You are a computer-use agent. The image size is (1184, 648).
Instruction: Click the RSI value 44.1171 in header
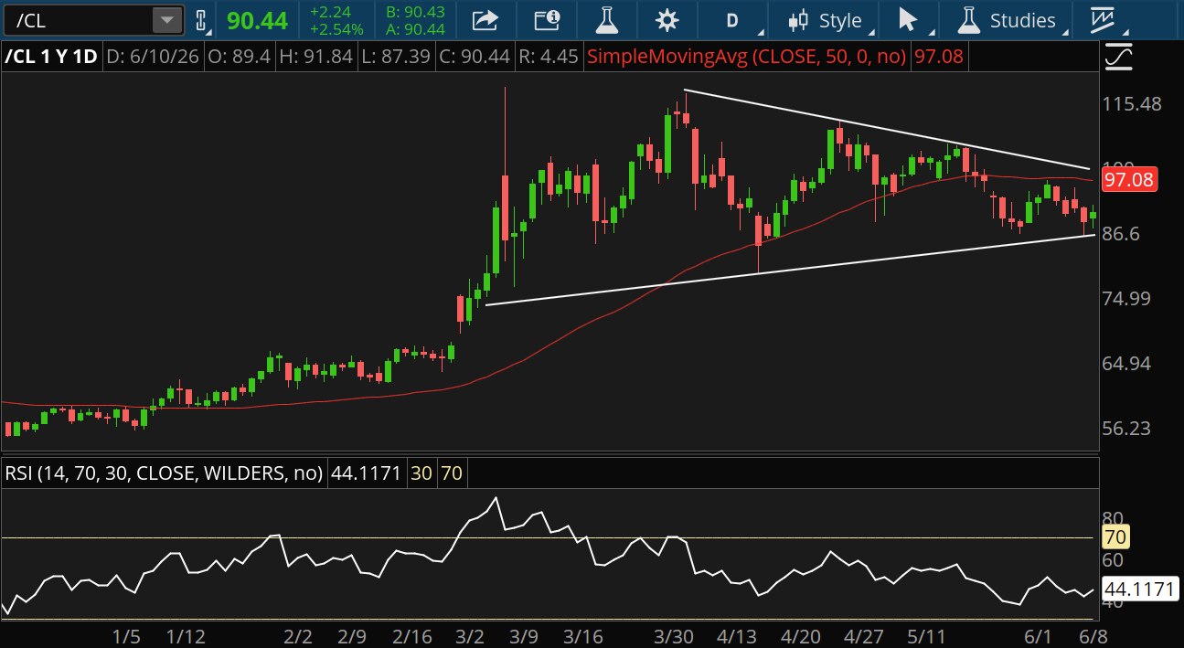click(367, 473)
